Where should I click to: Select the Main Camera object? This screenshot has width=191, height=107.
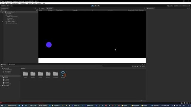[x=11, y=21]
